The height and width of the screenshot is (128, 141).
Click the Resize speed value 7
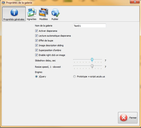(105, 67)
